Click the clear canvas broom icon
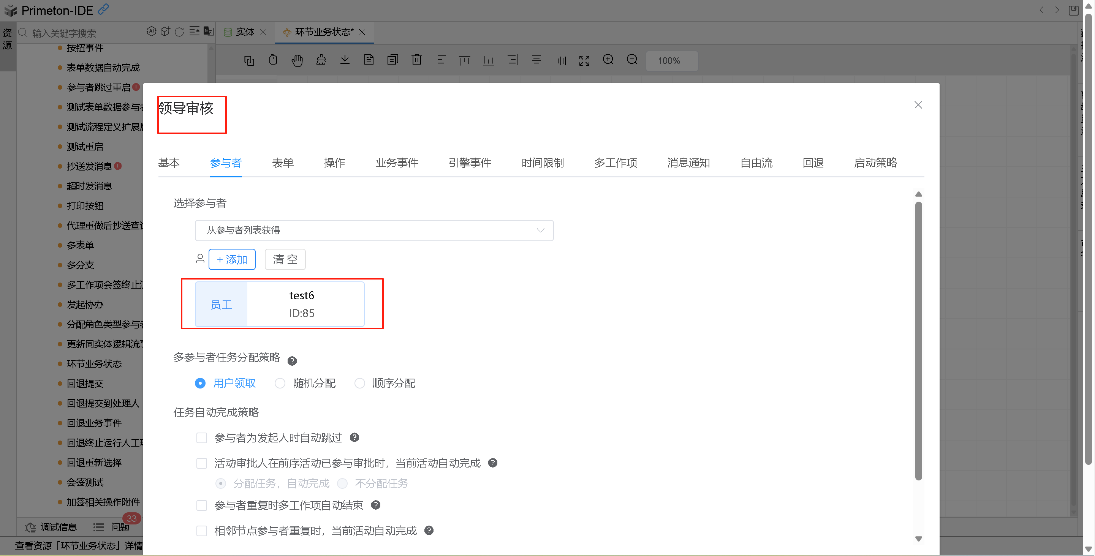 [x=321, y=60]
